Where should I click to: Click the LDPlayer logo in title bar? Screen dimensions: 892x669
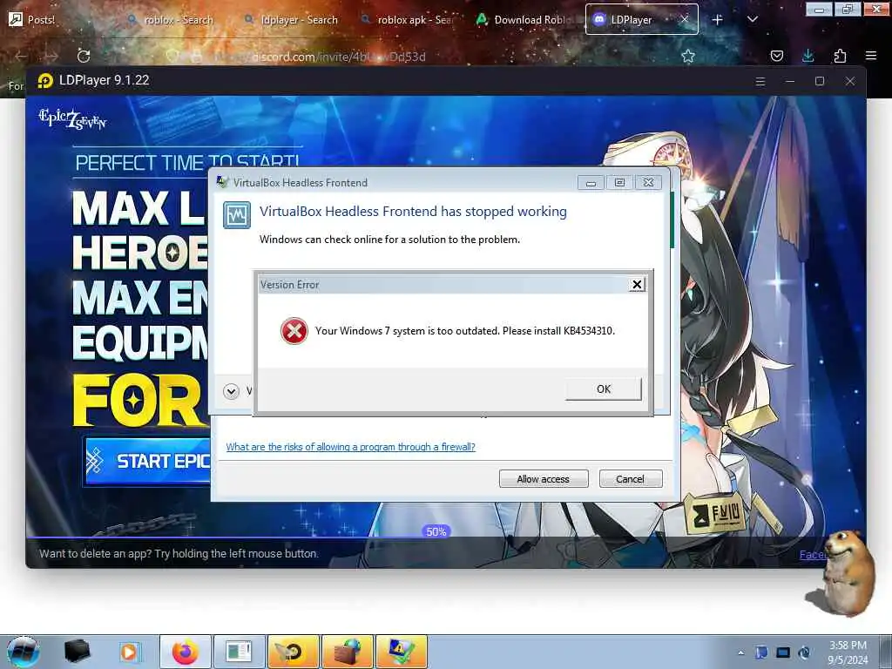point(45,81)
